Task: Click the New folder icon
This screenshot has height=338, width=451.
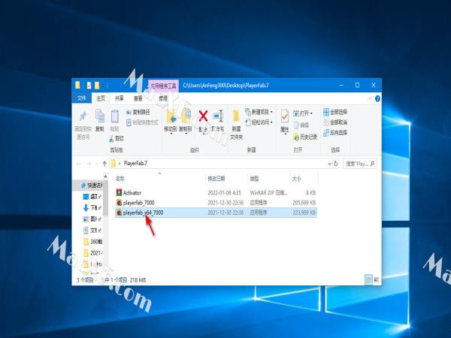Action: click(x=236, y=116)
